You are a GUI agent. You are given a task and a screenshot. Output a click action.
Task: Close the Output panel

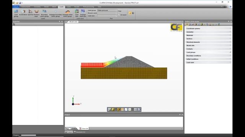182,115
